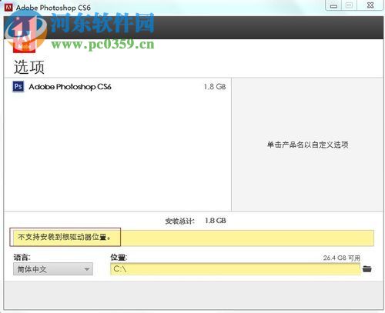Close the Adobe Photoshop CS6 installer window

(x=370, y=5)
